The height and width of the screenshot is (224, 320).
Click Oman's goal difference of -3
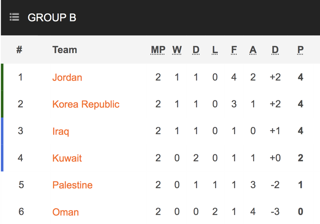click(275, 212)
